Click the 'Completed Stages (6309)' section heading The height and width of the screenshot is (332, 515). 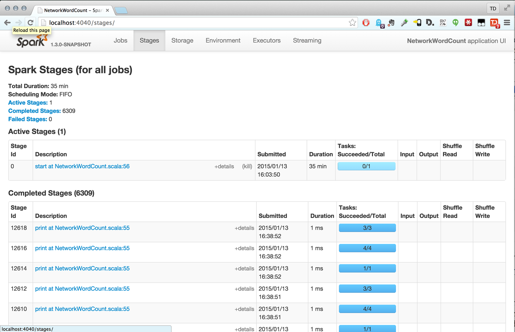(51, 193)
